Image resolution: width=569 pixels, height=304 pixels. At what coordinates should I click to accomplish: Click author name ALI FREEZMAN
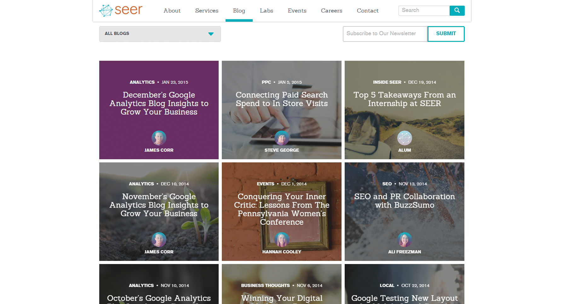(x=405, y=252)
